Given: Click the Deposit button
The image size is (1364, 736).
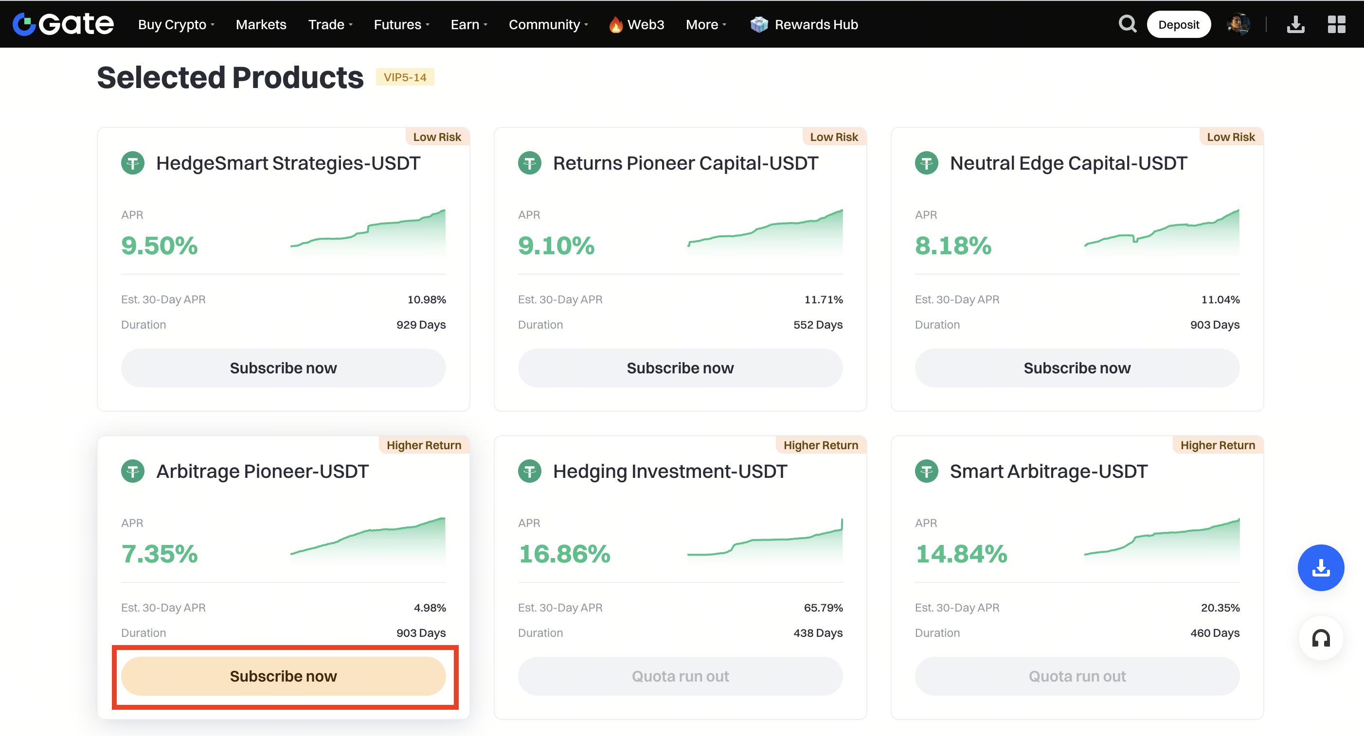Looking at the screenshot, I should (x=1178, y=24).
